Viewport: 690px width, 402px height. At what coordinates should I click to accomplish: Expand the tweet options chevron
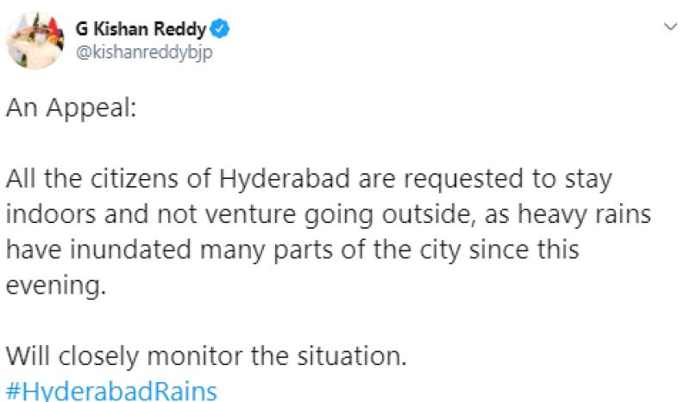point(670,28)
